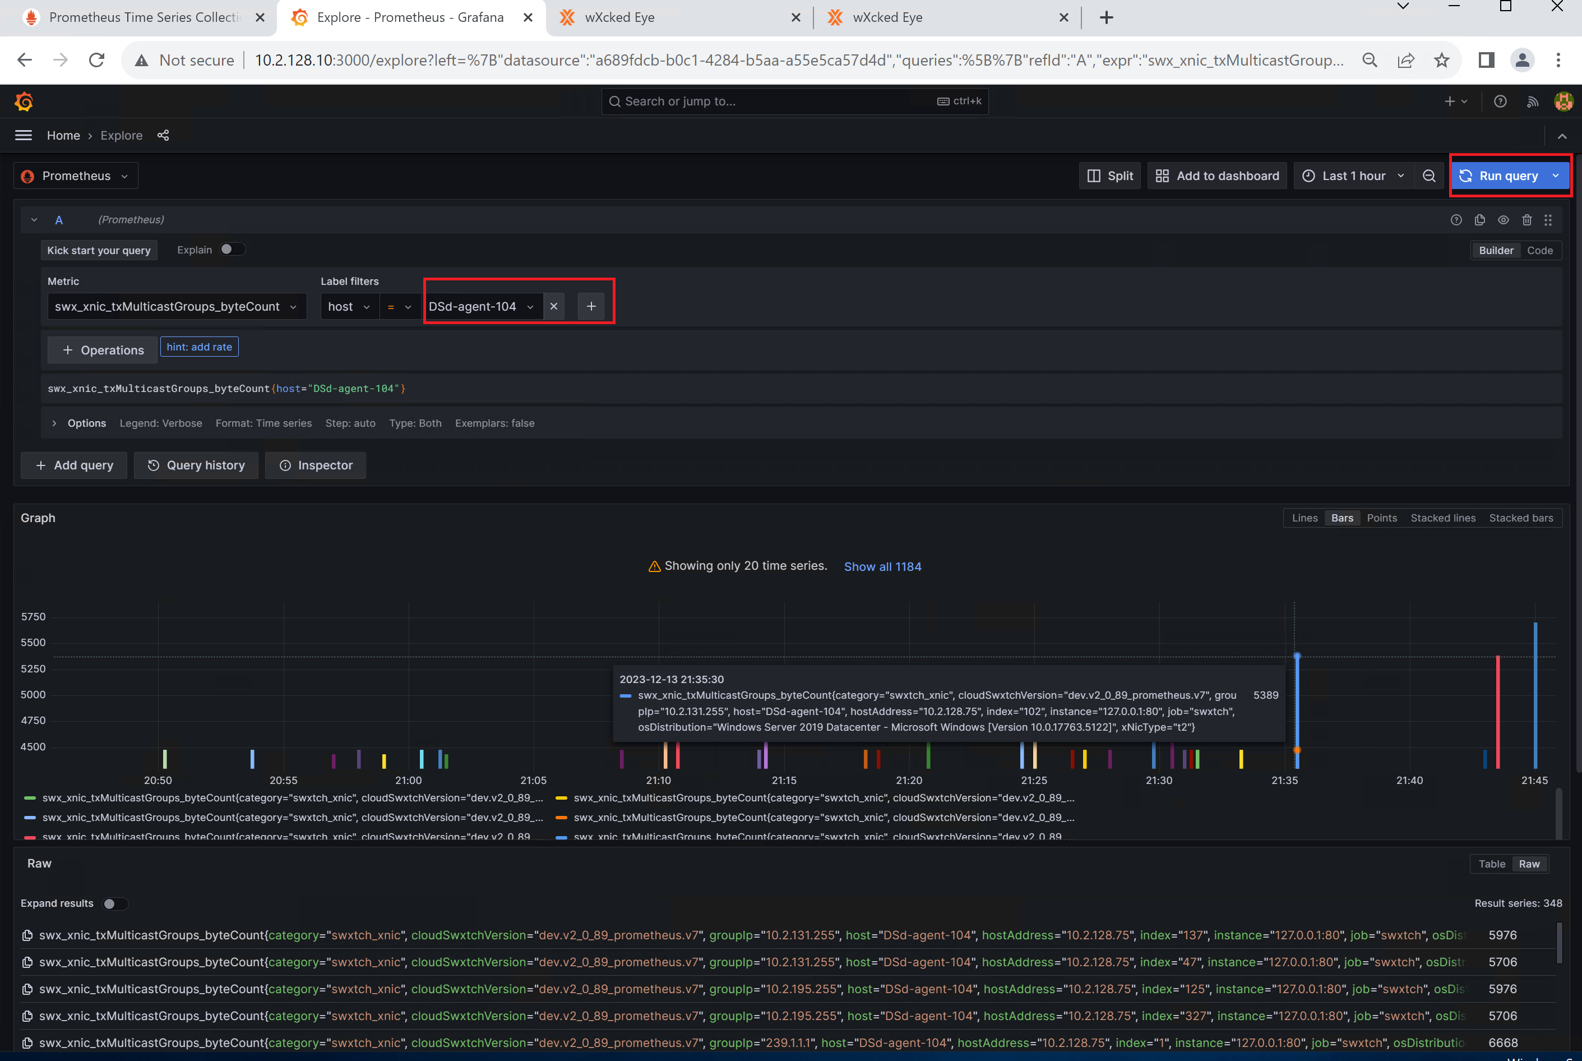Click the legend scrollbar beside graph legend

coord(1559,813)
